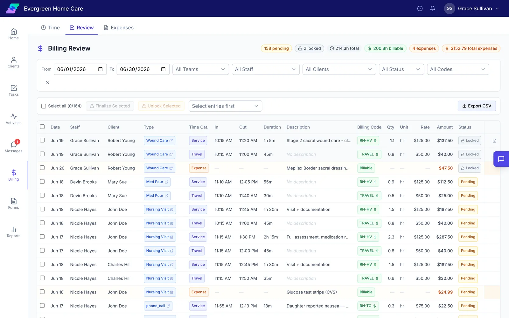Open Messages with unread badge
509x318 pixels.
(x=14, y=147)
